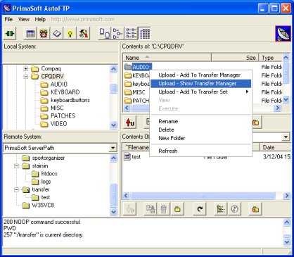Viewport: 294px width, 257px height.
Task: Open the Help menu
Action: (x=40, y=19)
